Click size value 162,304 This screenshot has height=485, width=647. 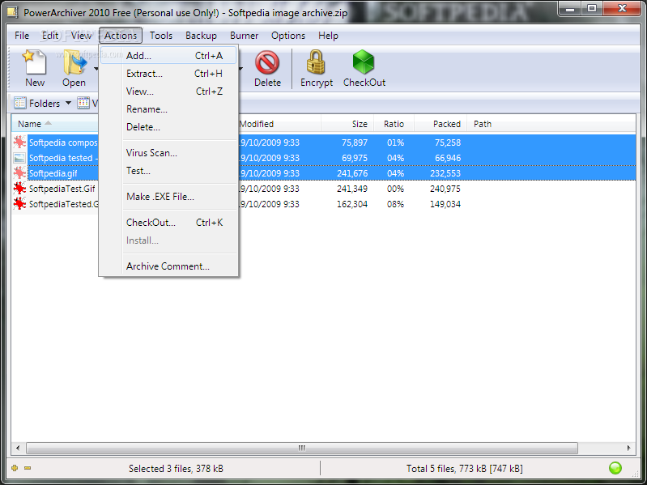pos(352,204)
